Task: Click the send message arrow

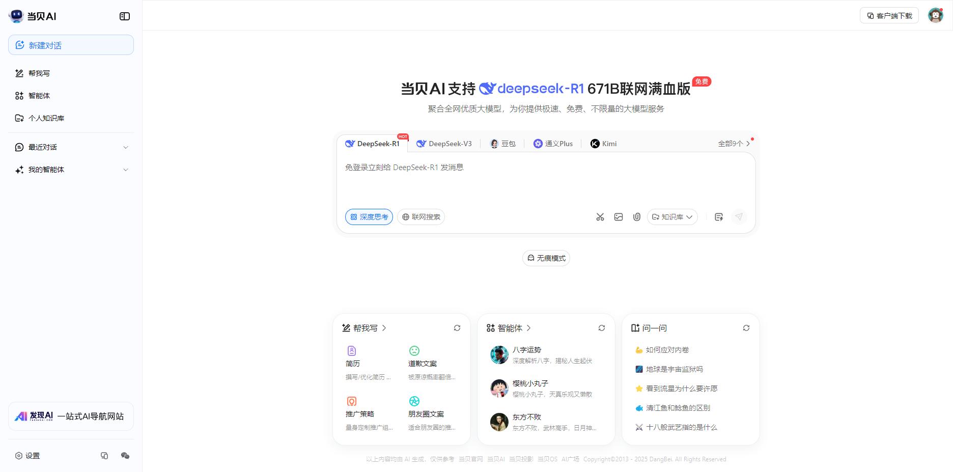Action: click(x=739, y=217)
